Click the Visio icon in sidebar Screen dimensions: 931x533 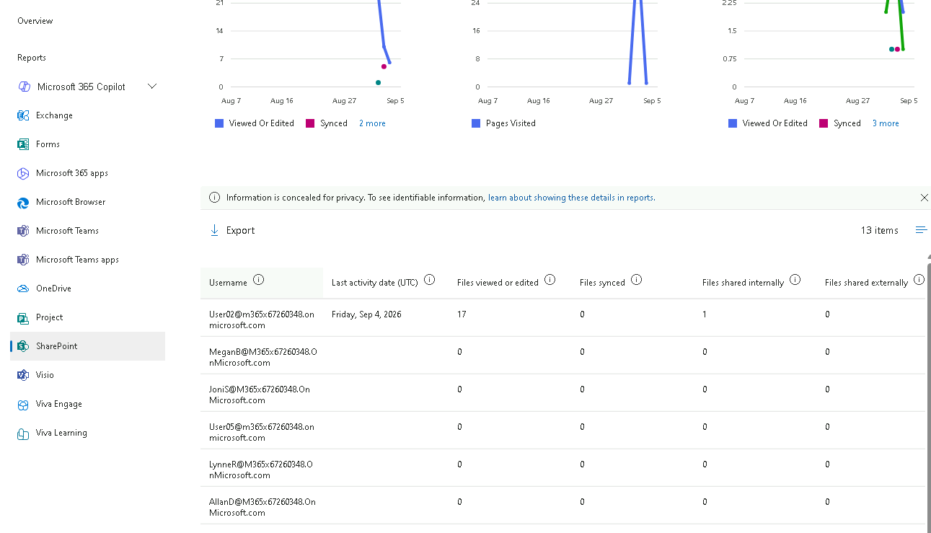coord(23,375)
